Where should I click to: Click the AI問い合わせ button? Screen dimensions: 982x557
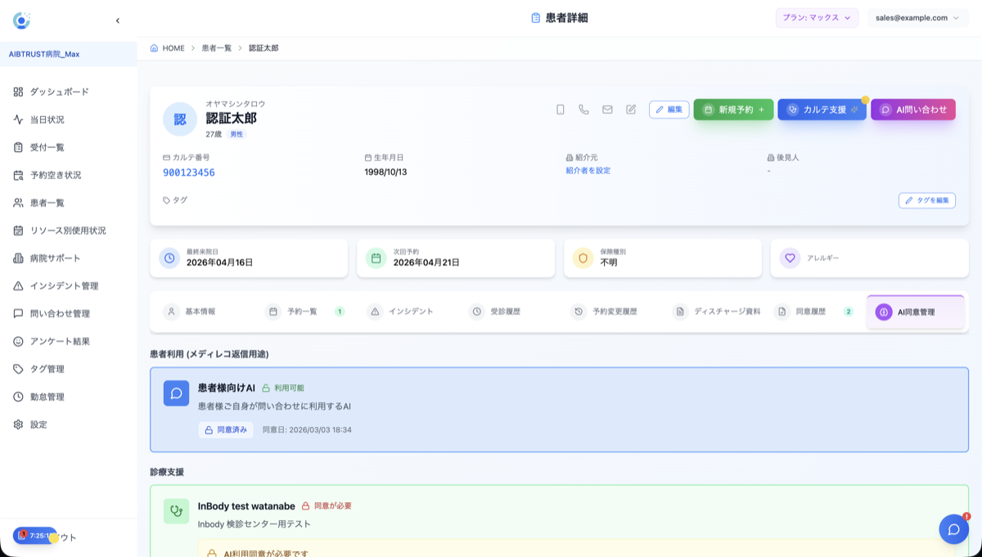click(912, 110)
